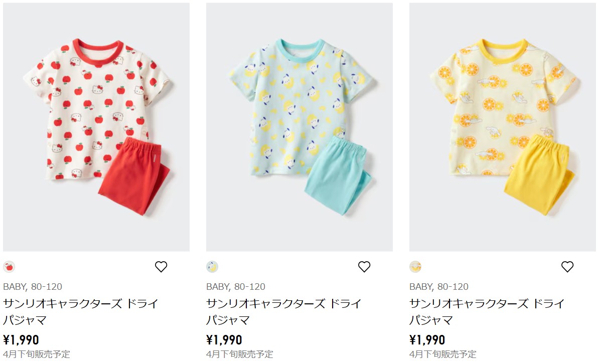
Task: Favorite the yellow orange Cinnamoroll pajama
Action: (567, 266)
